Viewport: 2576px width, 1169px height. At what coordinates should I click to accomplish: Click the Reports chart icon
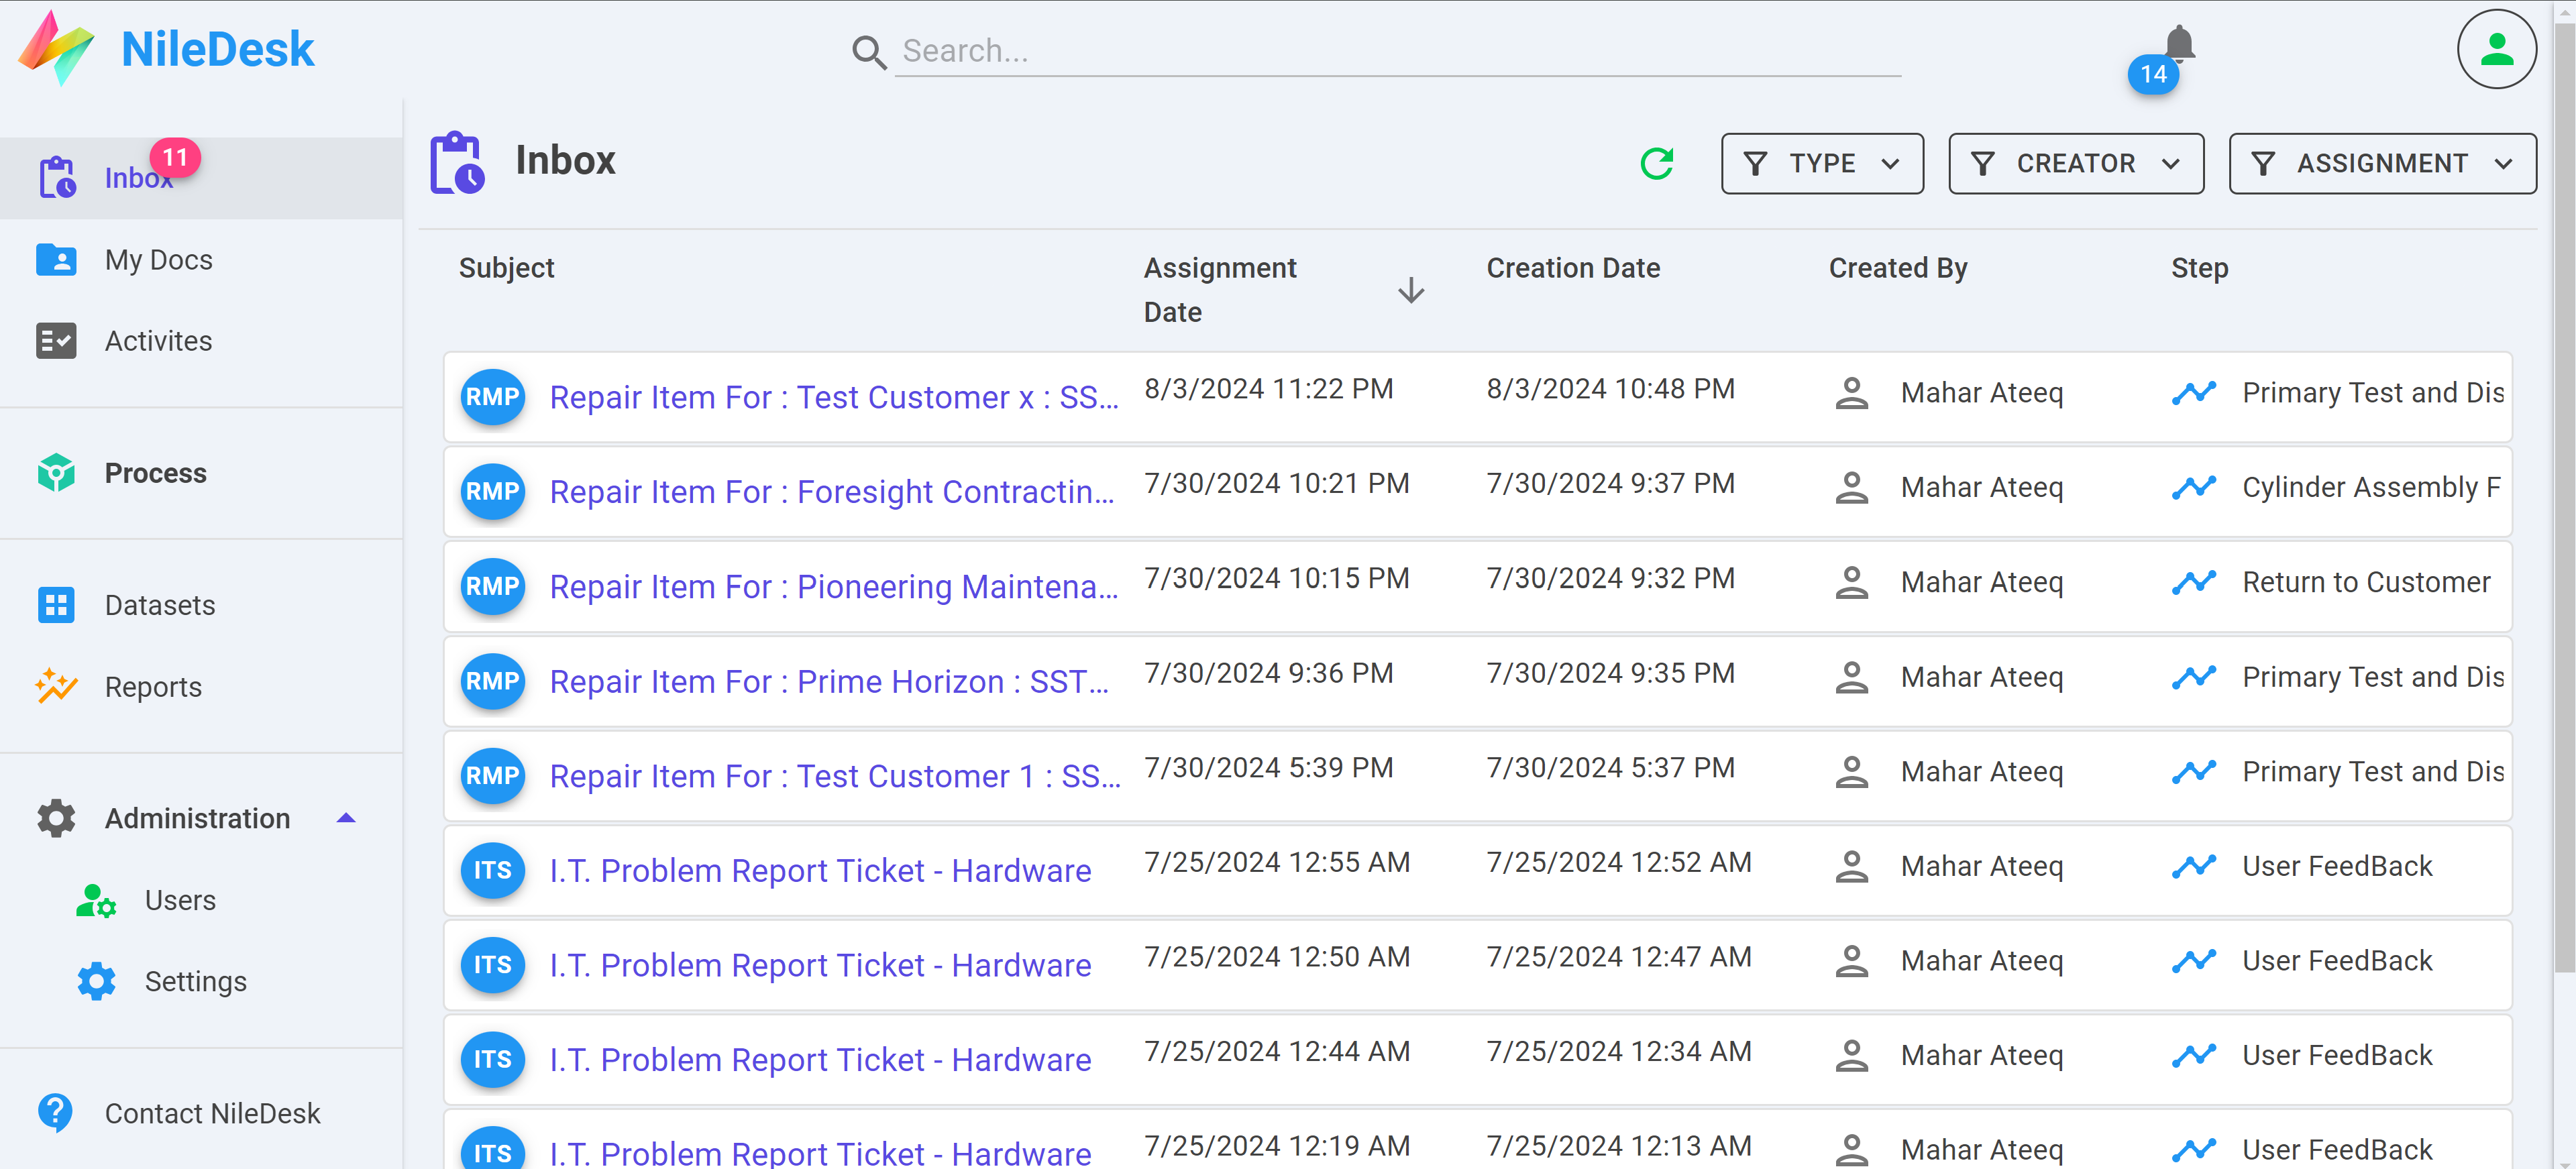(56, 687)
